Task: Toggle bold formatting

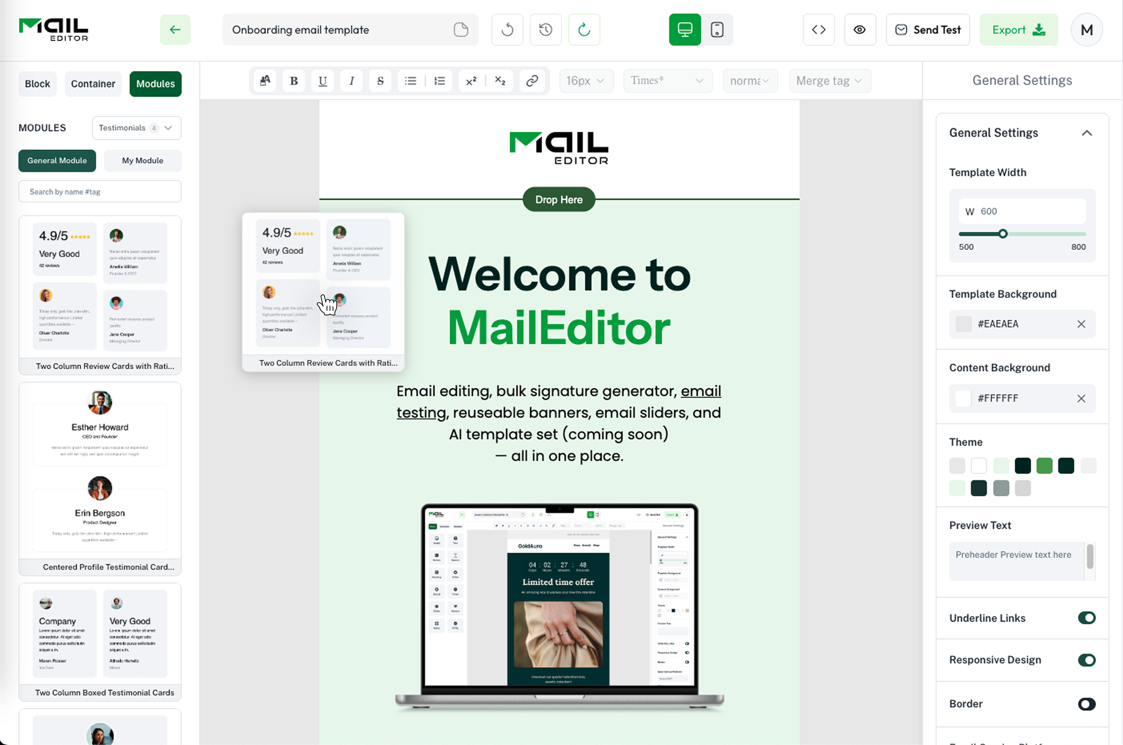Action: (294, 81)
